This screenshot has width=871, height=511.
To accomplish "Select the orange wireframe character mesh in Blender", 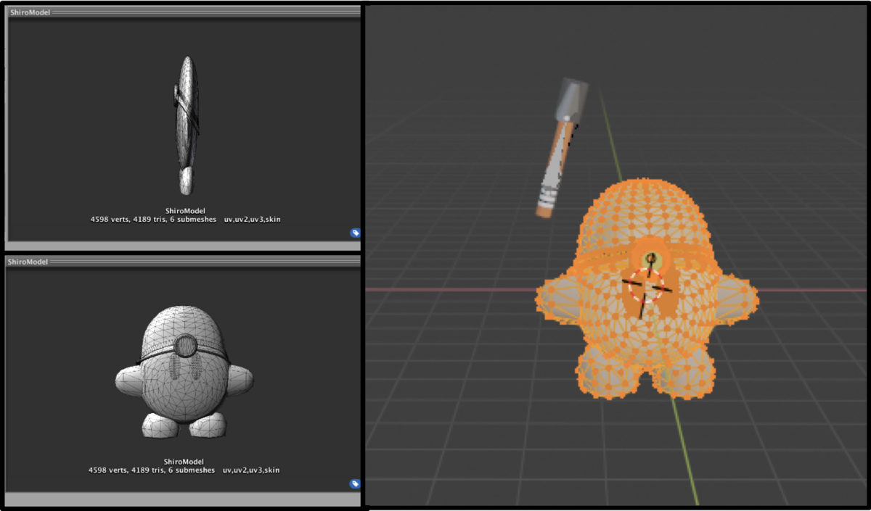I will click(646, 290).
